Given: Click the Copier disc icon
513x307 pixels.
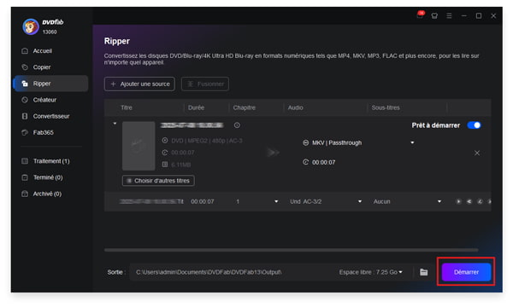Looking at the screenshot, I should 25,67.
